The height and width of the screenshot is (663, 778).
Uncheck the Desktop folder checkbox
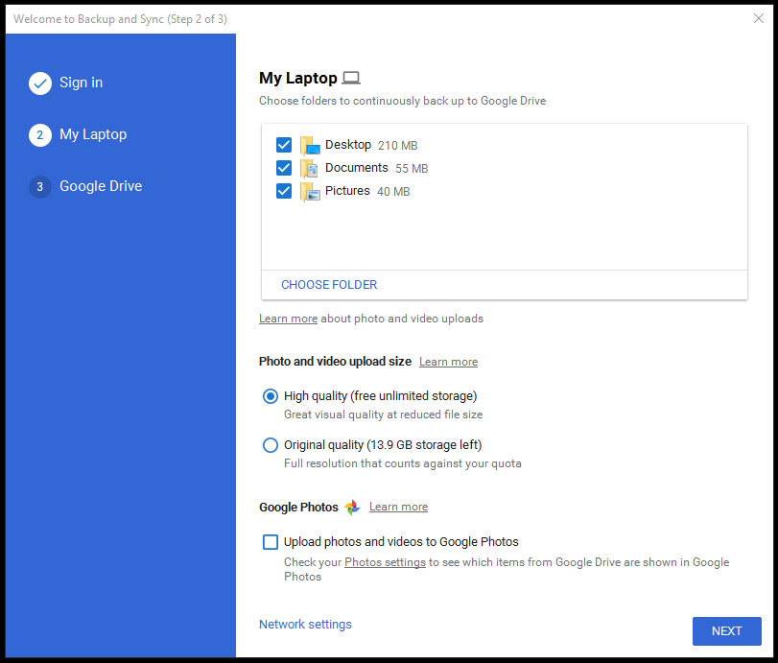[x=284, y=145]
